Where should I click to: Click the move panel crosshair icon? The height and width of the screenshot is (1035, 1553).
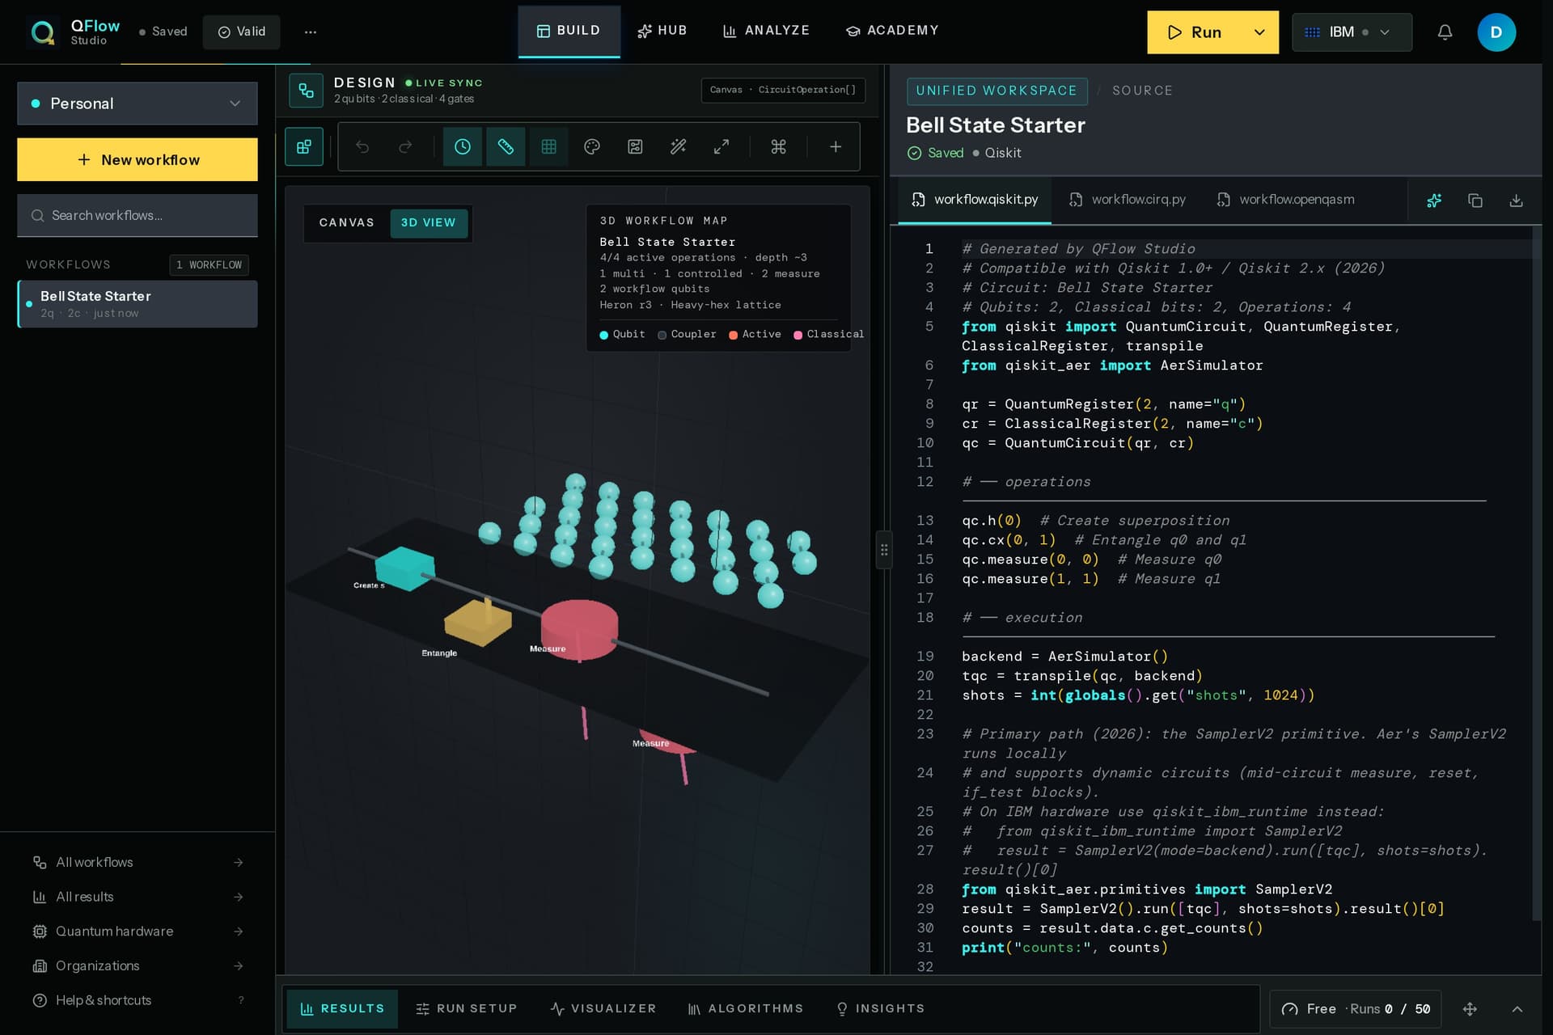(x=1470, y=1009)
